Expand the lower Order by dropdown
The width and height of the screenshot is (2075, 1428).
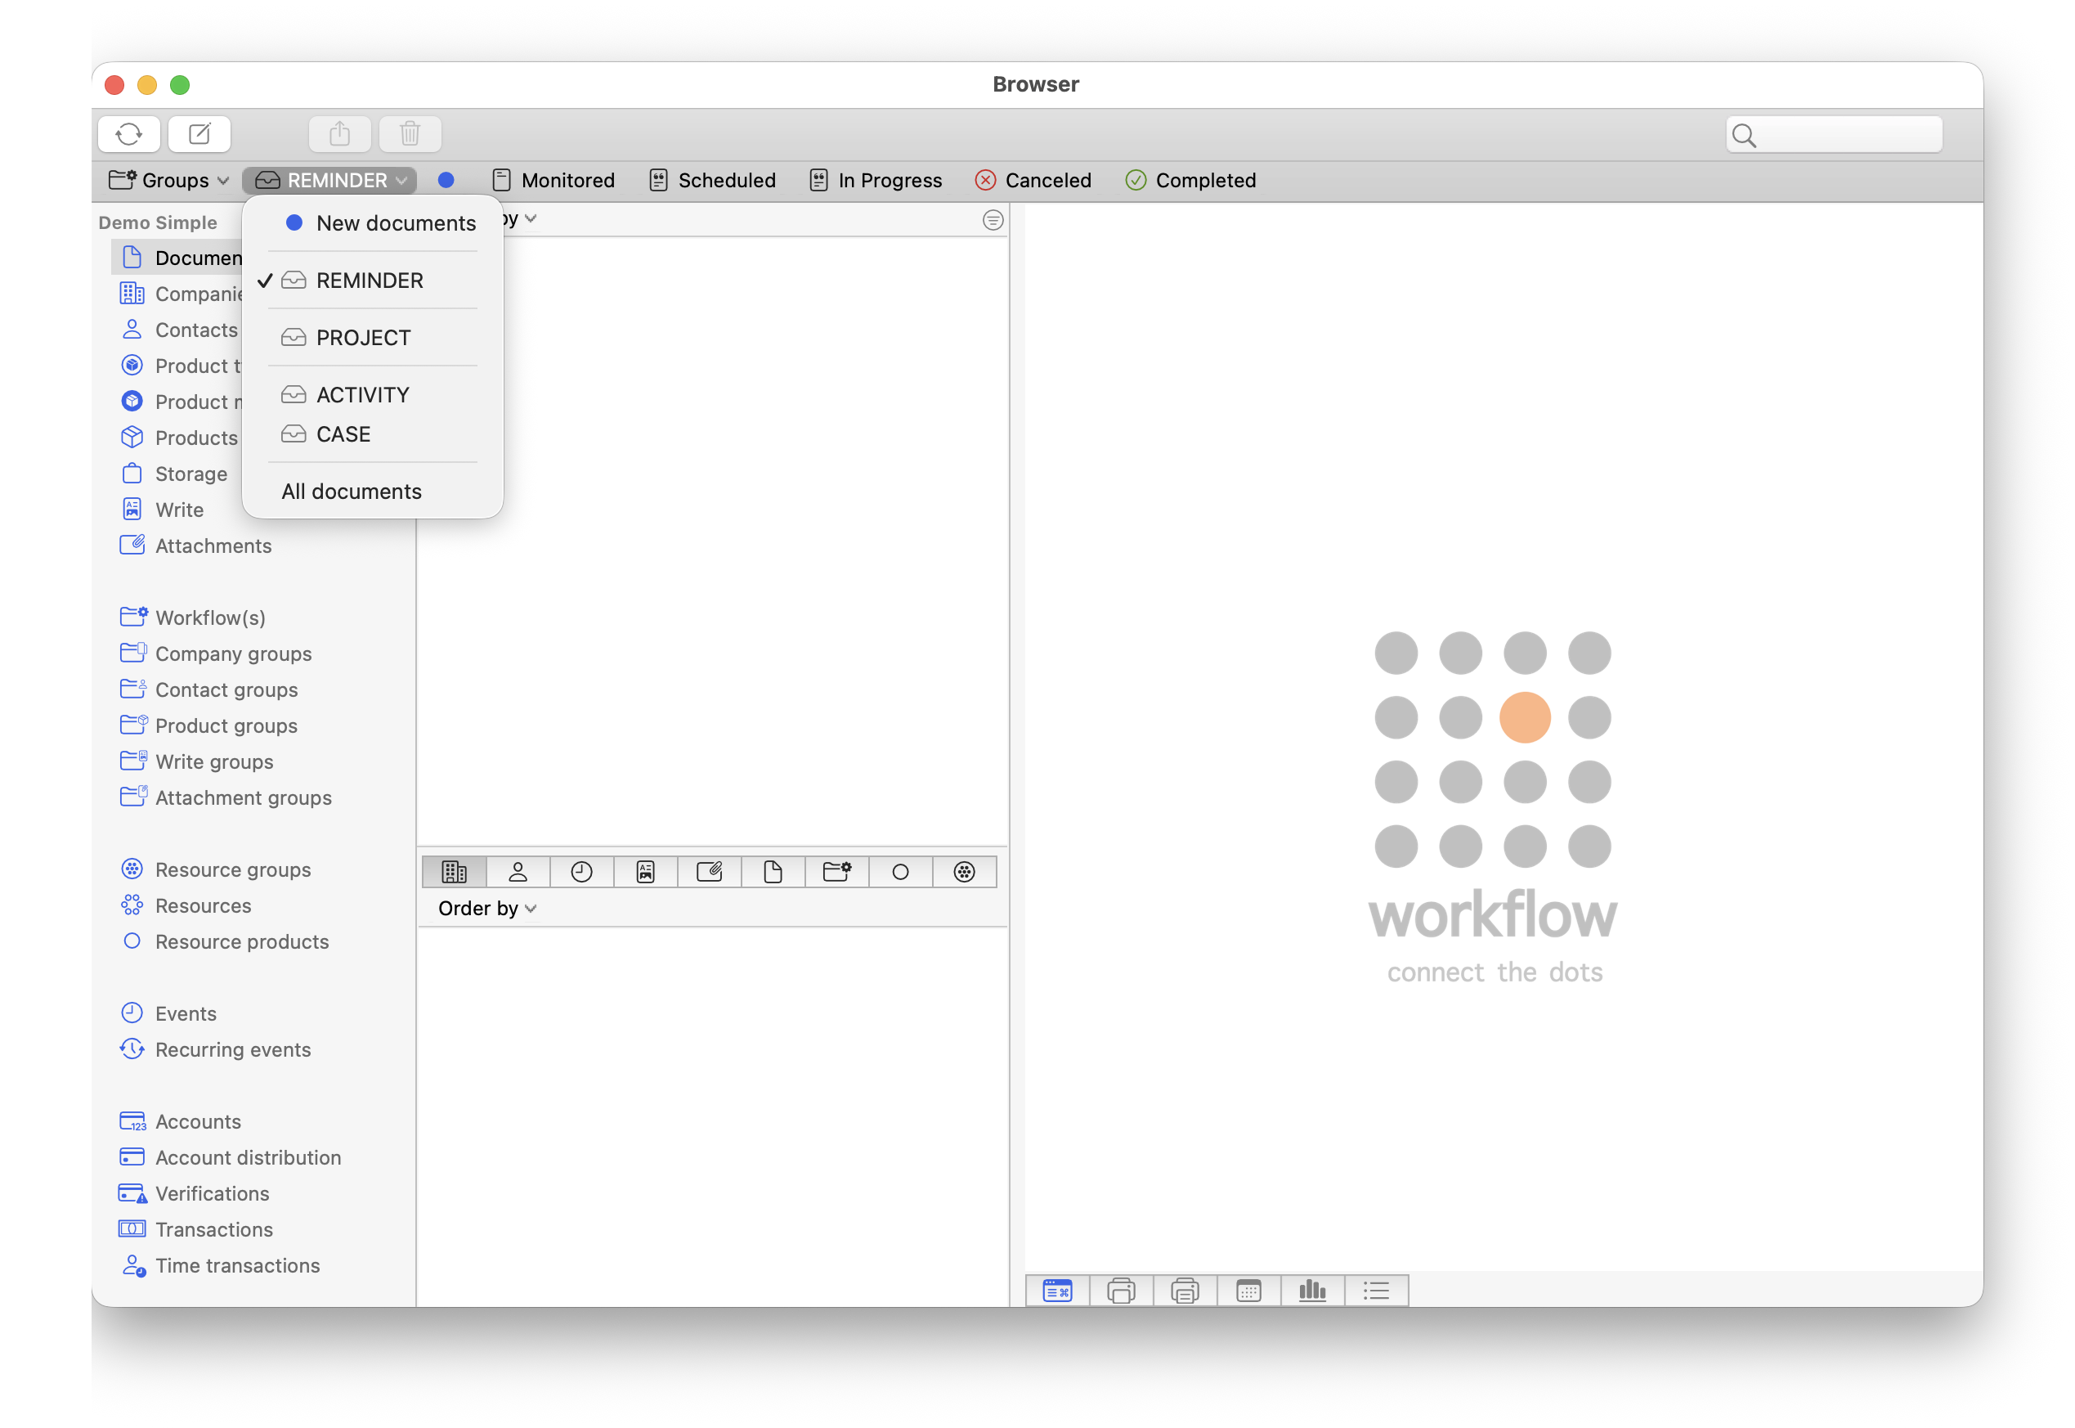click(x=486, y=908)
